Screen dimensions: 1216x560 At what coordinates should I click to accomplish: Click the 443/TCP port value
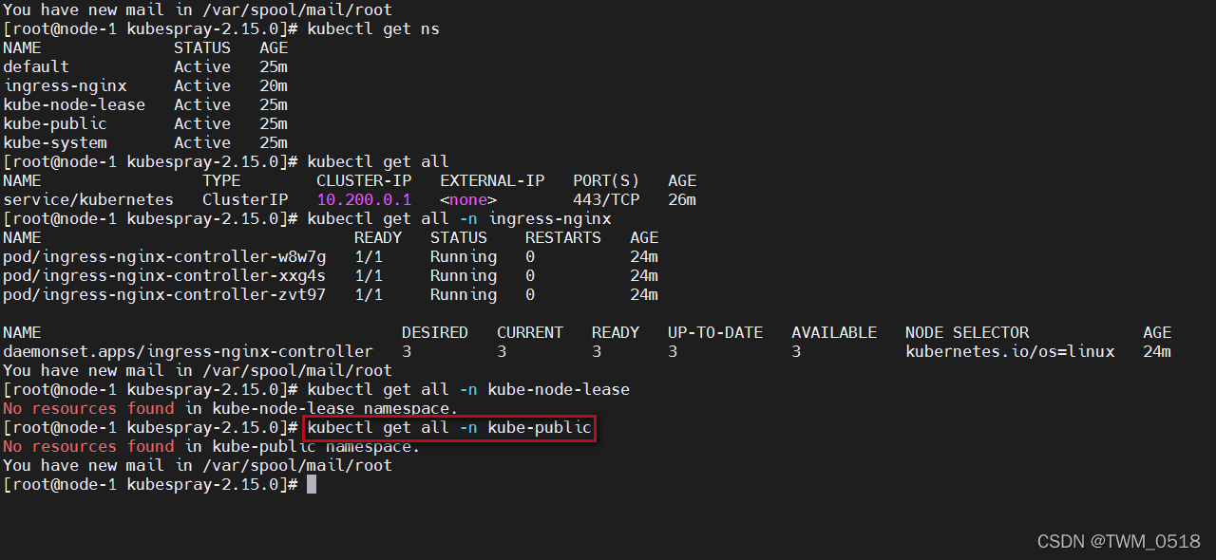click(605, 200)
